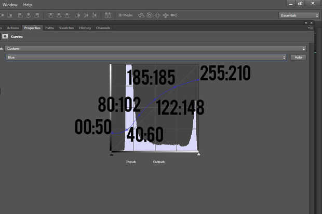The width and height of the screenshot is (322, 214).
Task: Open the Custom preset dropdown
Action: (x=156, y=48)
